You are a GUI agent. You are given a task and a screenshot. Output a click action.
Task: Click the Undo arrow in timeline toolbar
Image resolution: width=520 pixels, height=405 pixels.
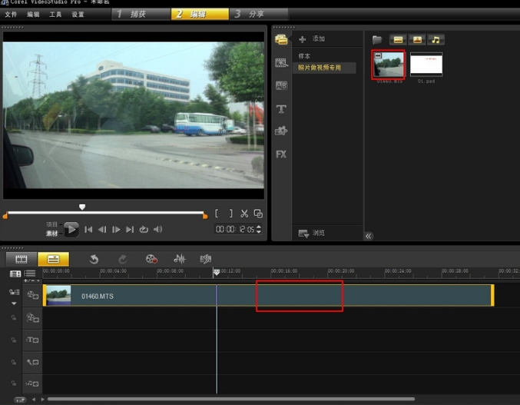coord(94,259)
